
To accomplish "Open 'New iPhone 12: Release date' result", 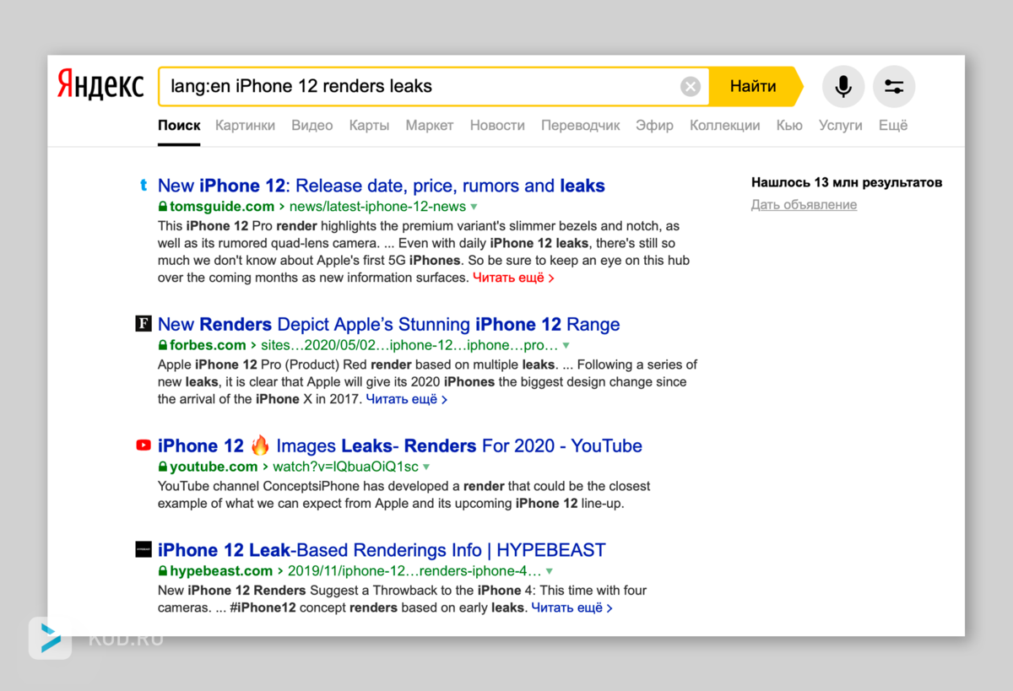I will pos(382,186).
